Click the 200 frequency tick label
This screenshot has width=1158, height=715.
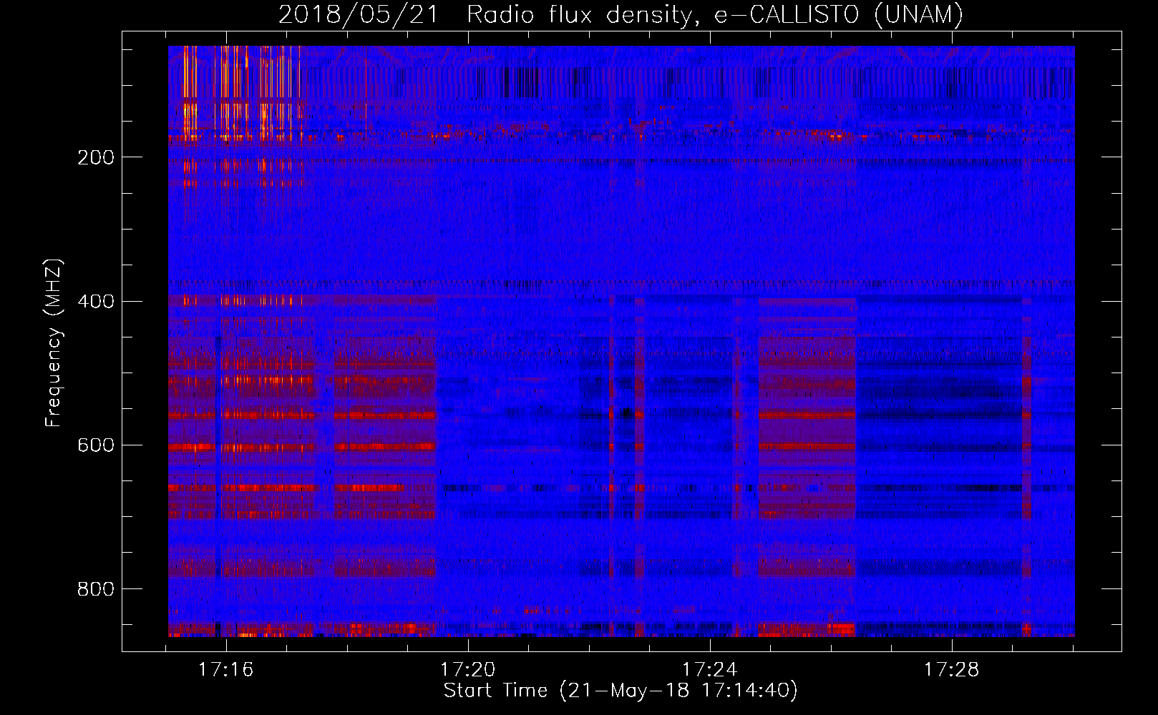pos(96,157)
